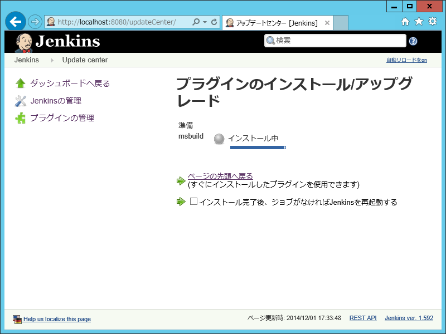The image size is (446, 334).
Task: Minimize the browser window
Action: pos(394,6)
